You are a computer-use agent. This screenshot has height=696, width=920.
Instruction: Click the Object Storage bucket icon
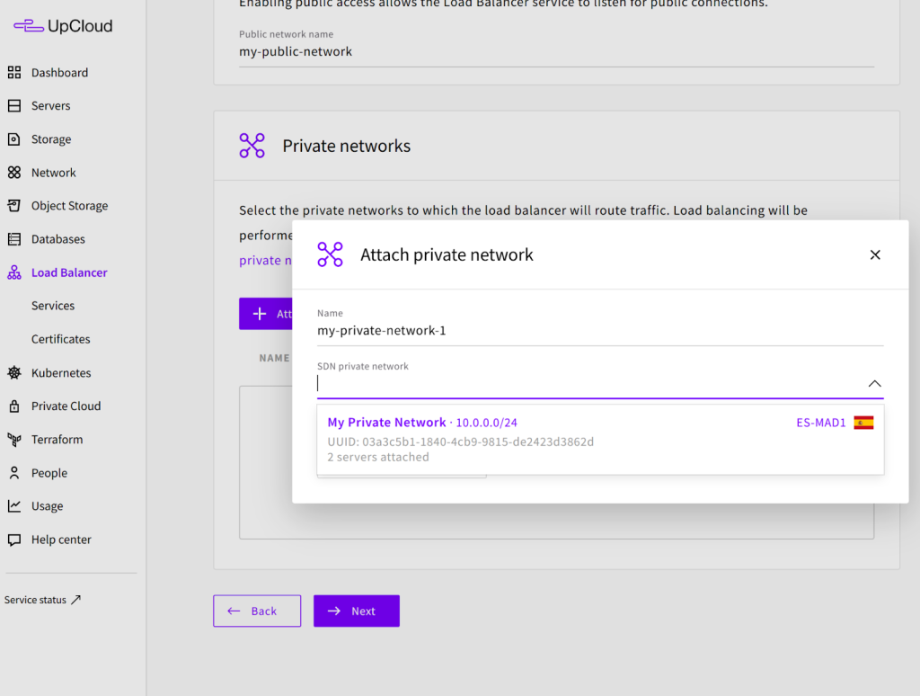point(14,206)
